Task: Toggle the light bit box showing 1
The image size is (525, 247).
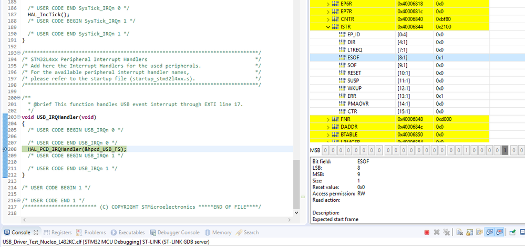Action: pyautogui.click(x=467, y=151)
